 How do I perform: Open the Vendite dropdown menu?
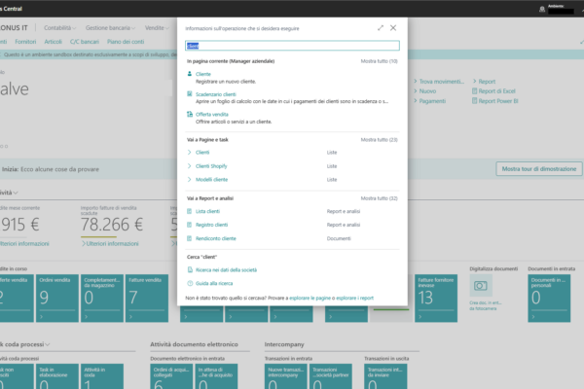pos(157,28)
